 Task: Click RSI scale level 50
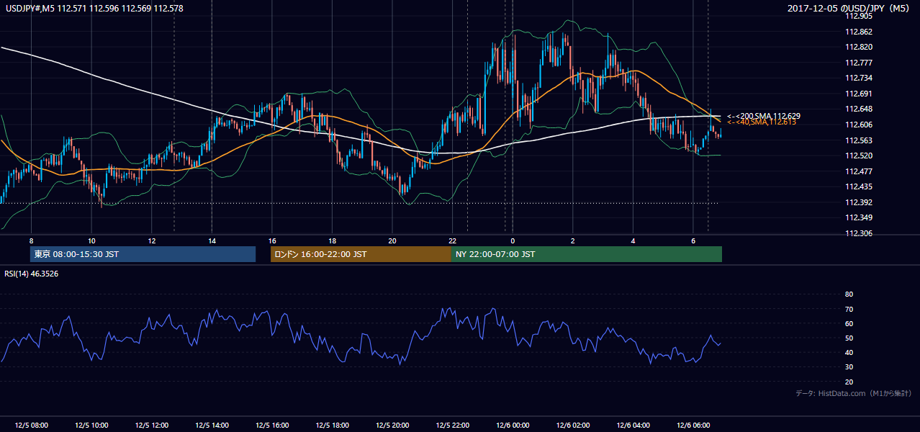849,338
